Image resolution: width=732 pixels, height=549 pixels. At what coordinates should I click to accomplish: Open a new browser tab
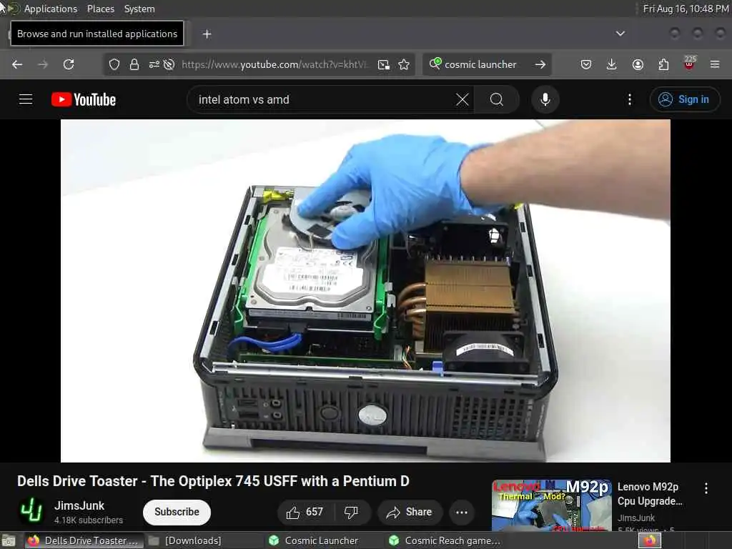point(207,34)
